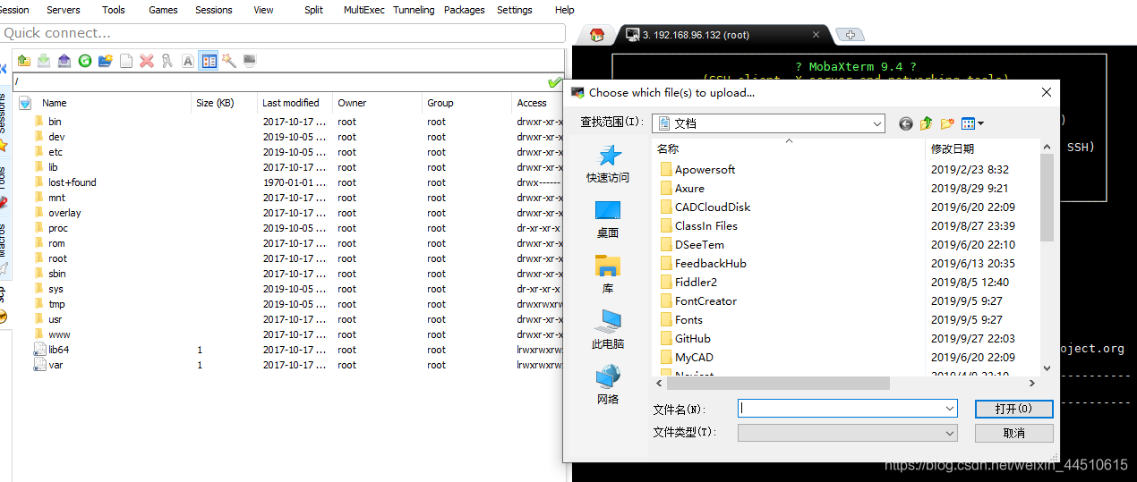Click the 取消 cancel button
This screenshot has height=482, width=1137.
point(1013,433)
